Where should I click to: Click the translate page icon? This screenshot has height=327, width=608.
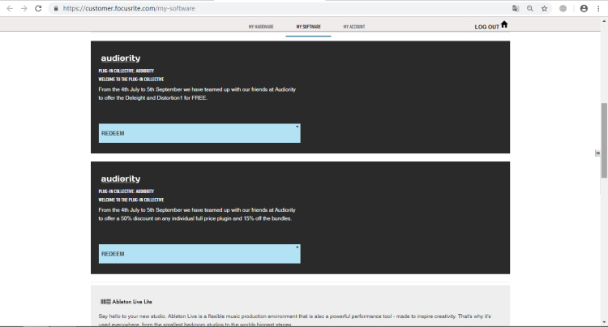[x=515, y=8]
